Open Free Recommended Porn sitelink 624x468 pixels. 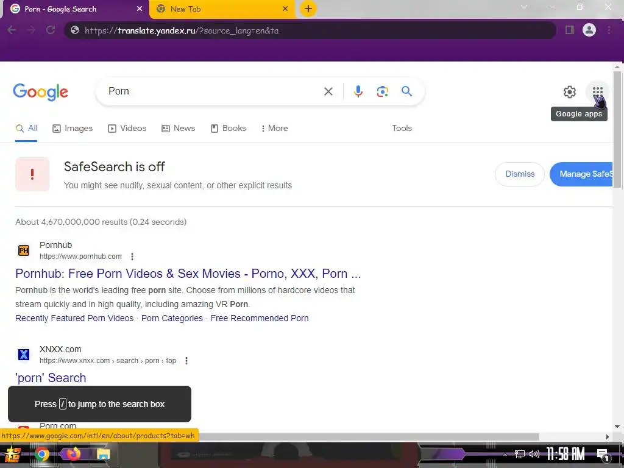pyautogui.click(x=260, y=318)
